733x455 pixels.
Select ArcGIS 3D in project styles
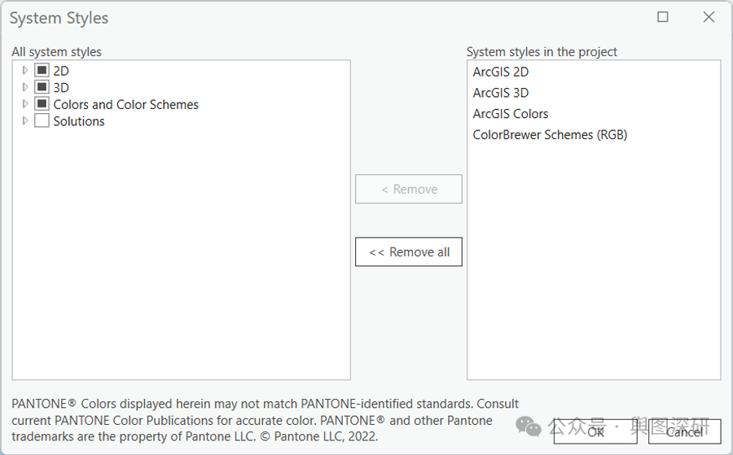[x=501, y=93]
